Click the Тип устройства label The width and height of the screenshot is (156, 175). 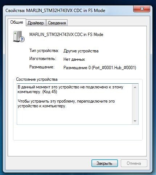pyautogui.click(x=44, y=51)
